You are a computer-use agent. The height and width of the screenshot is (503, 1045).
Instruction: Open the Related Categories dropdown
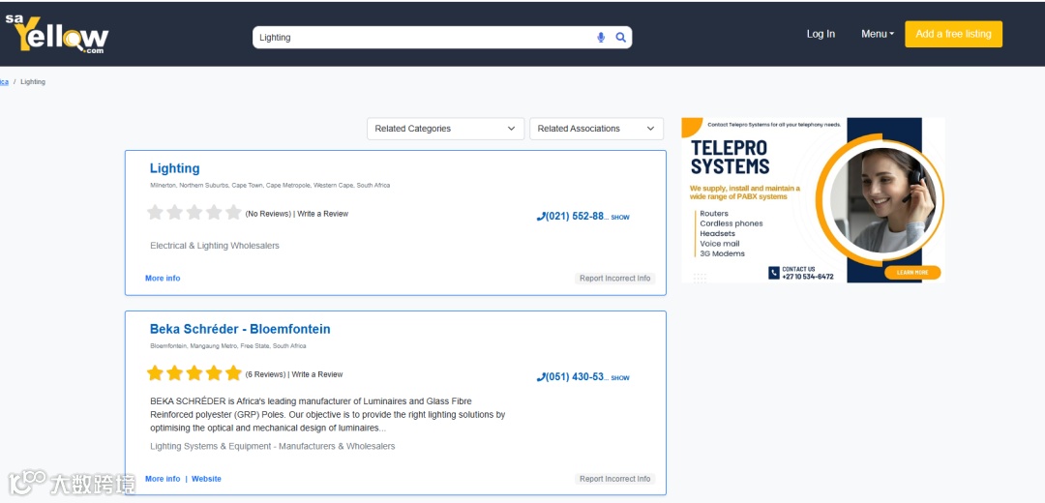(445, 129)
